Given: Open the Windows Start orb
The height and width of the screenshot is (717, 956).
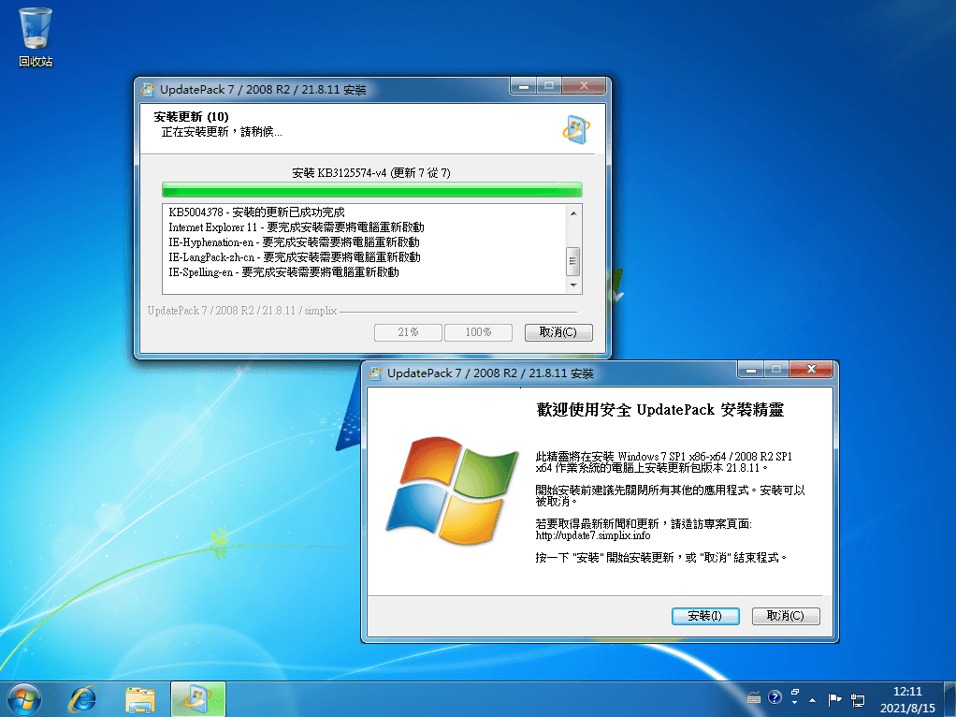Looking at the screenshot, I should tap(24, 699).
